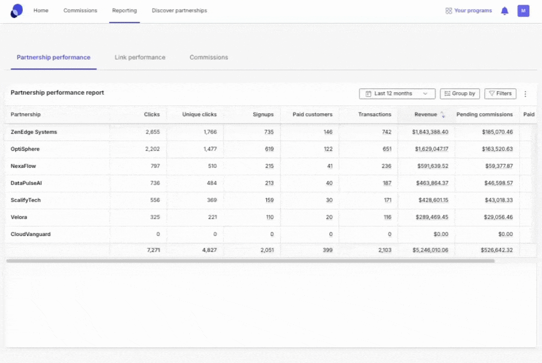542x363 pixels.
Task: Open the Your programs link
Action: click(x=468, y=11)
